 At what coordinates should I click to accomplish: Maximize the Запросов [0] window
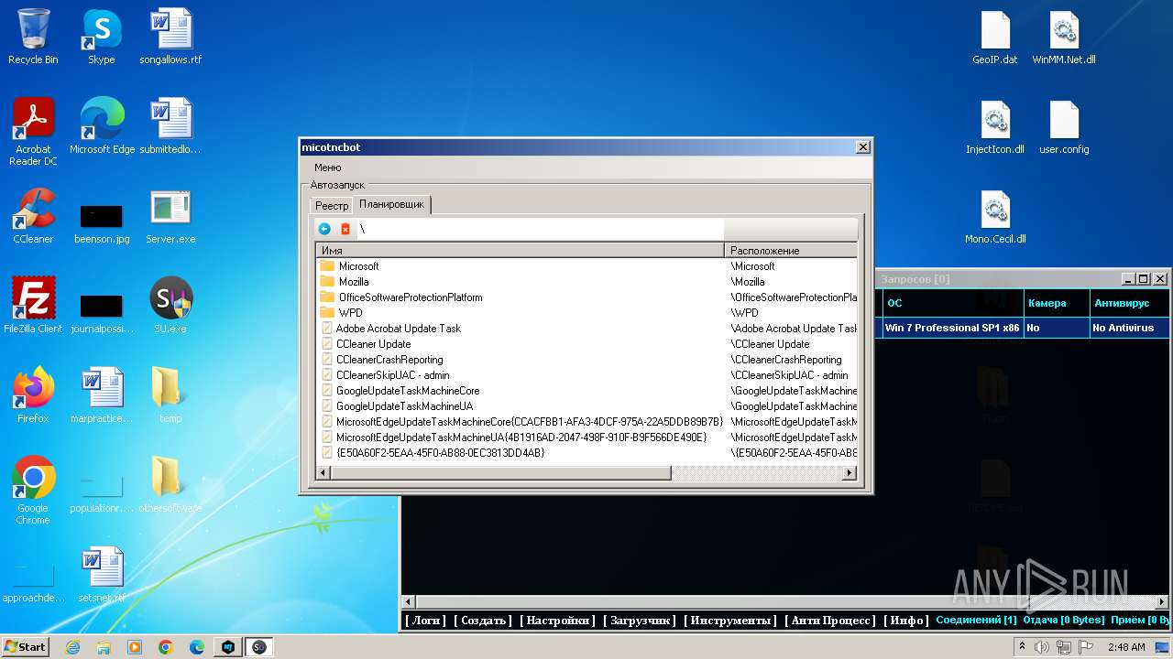[x=1143, y=279]
